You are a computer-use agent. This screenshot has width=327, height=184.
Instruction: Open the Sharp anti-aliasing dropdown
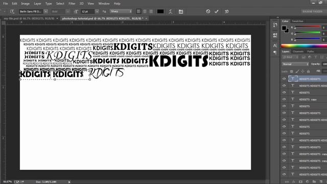pyautogui.click(x=121, y=11)
